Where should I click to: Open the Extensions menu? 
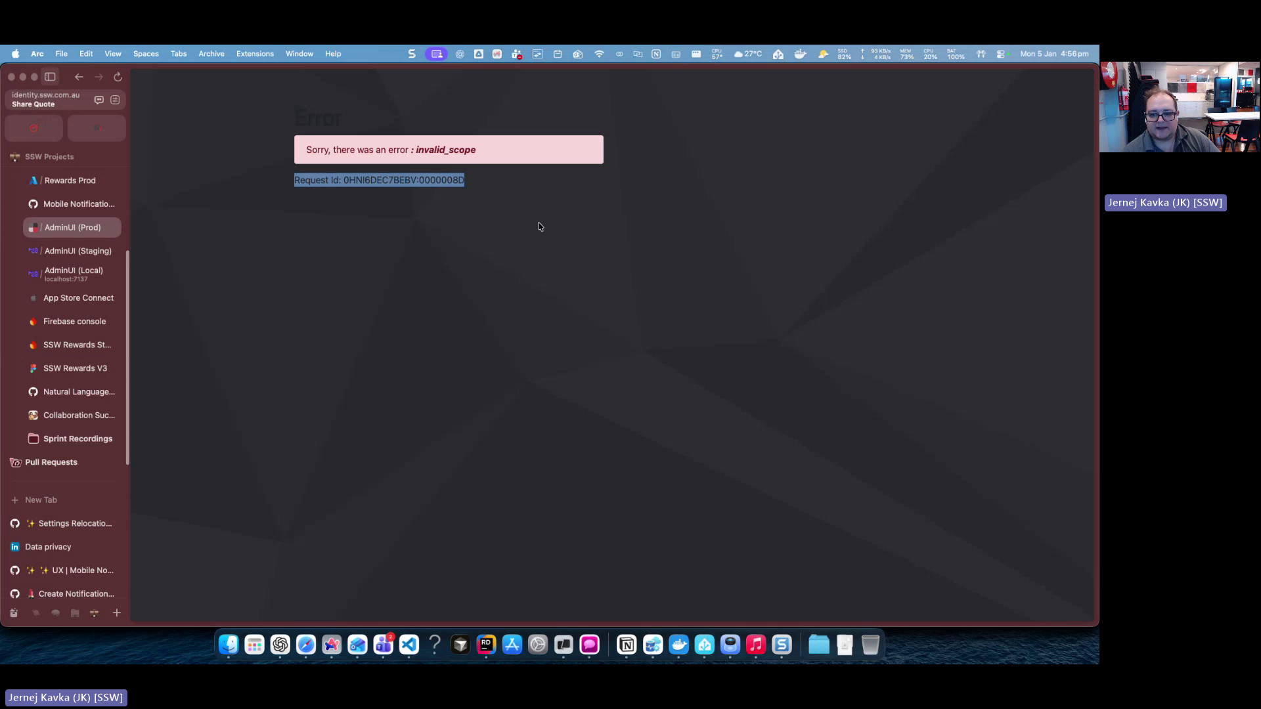(255, 54)
